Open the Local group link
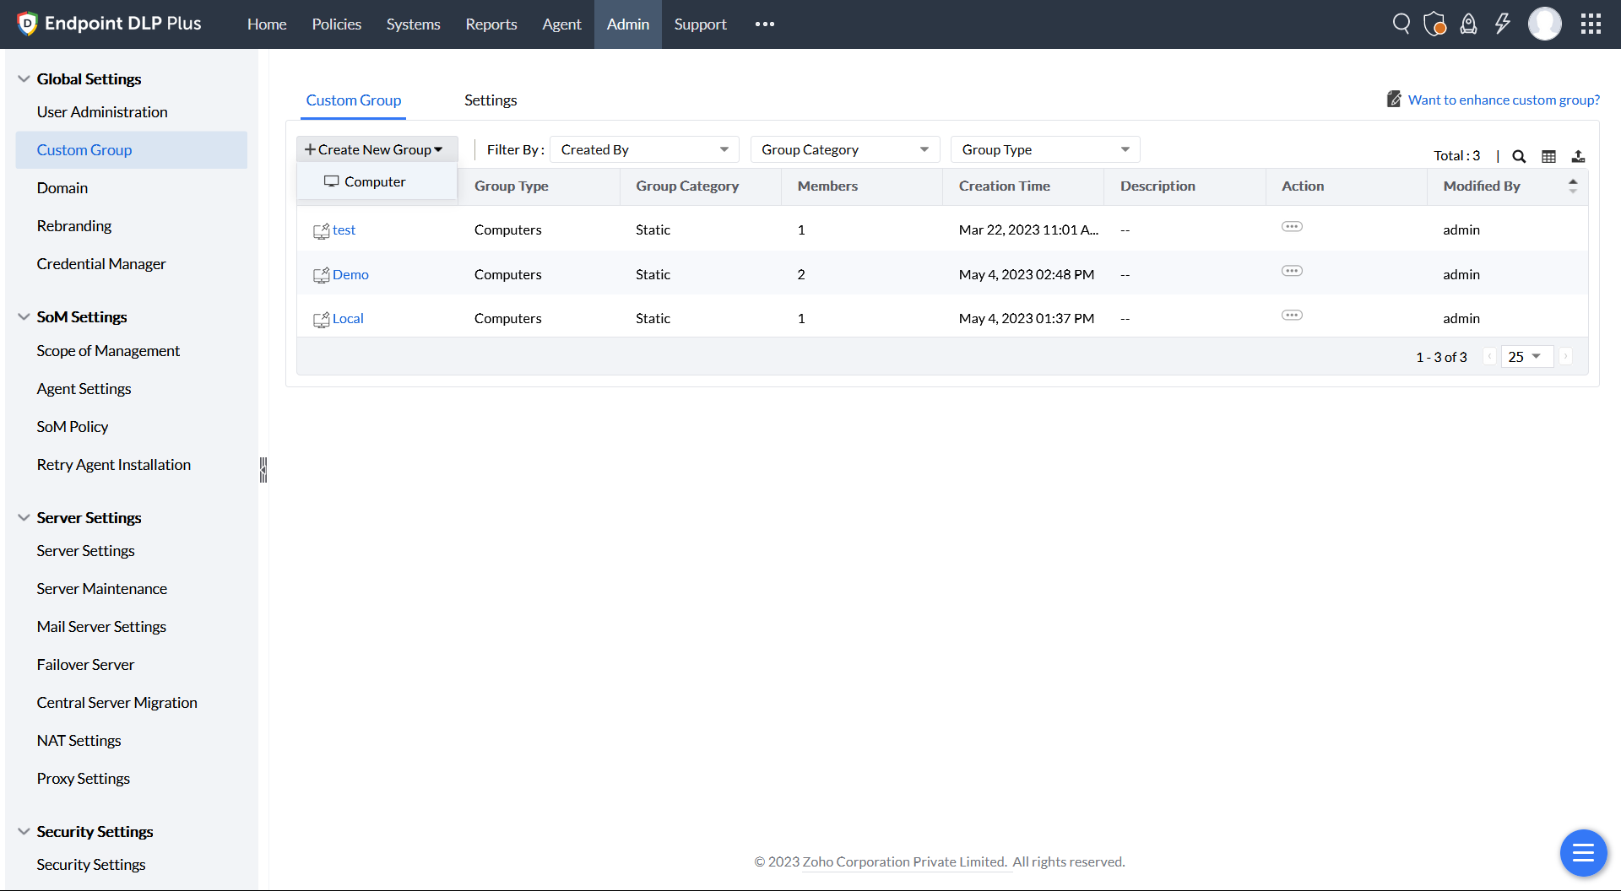 pos(348,318)
